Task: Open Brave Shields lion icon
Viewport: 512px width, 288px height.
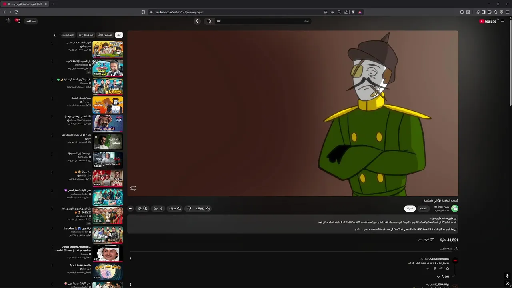Action: click(353, 12)
